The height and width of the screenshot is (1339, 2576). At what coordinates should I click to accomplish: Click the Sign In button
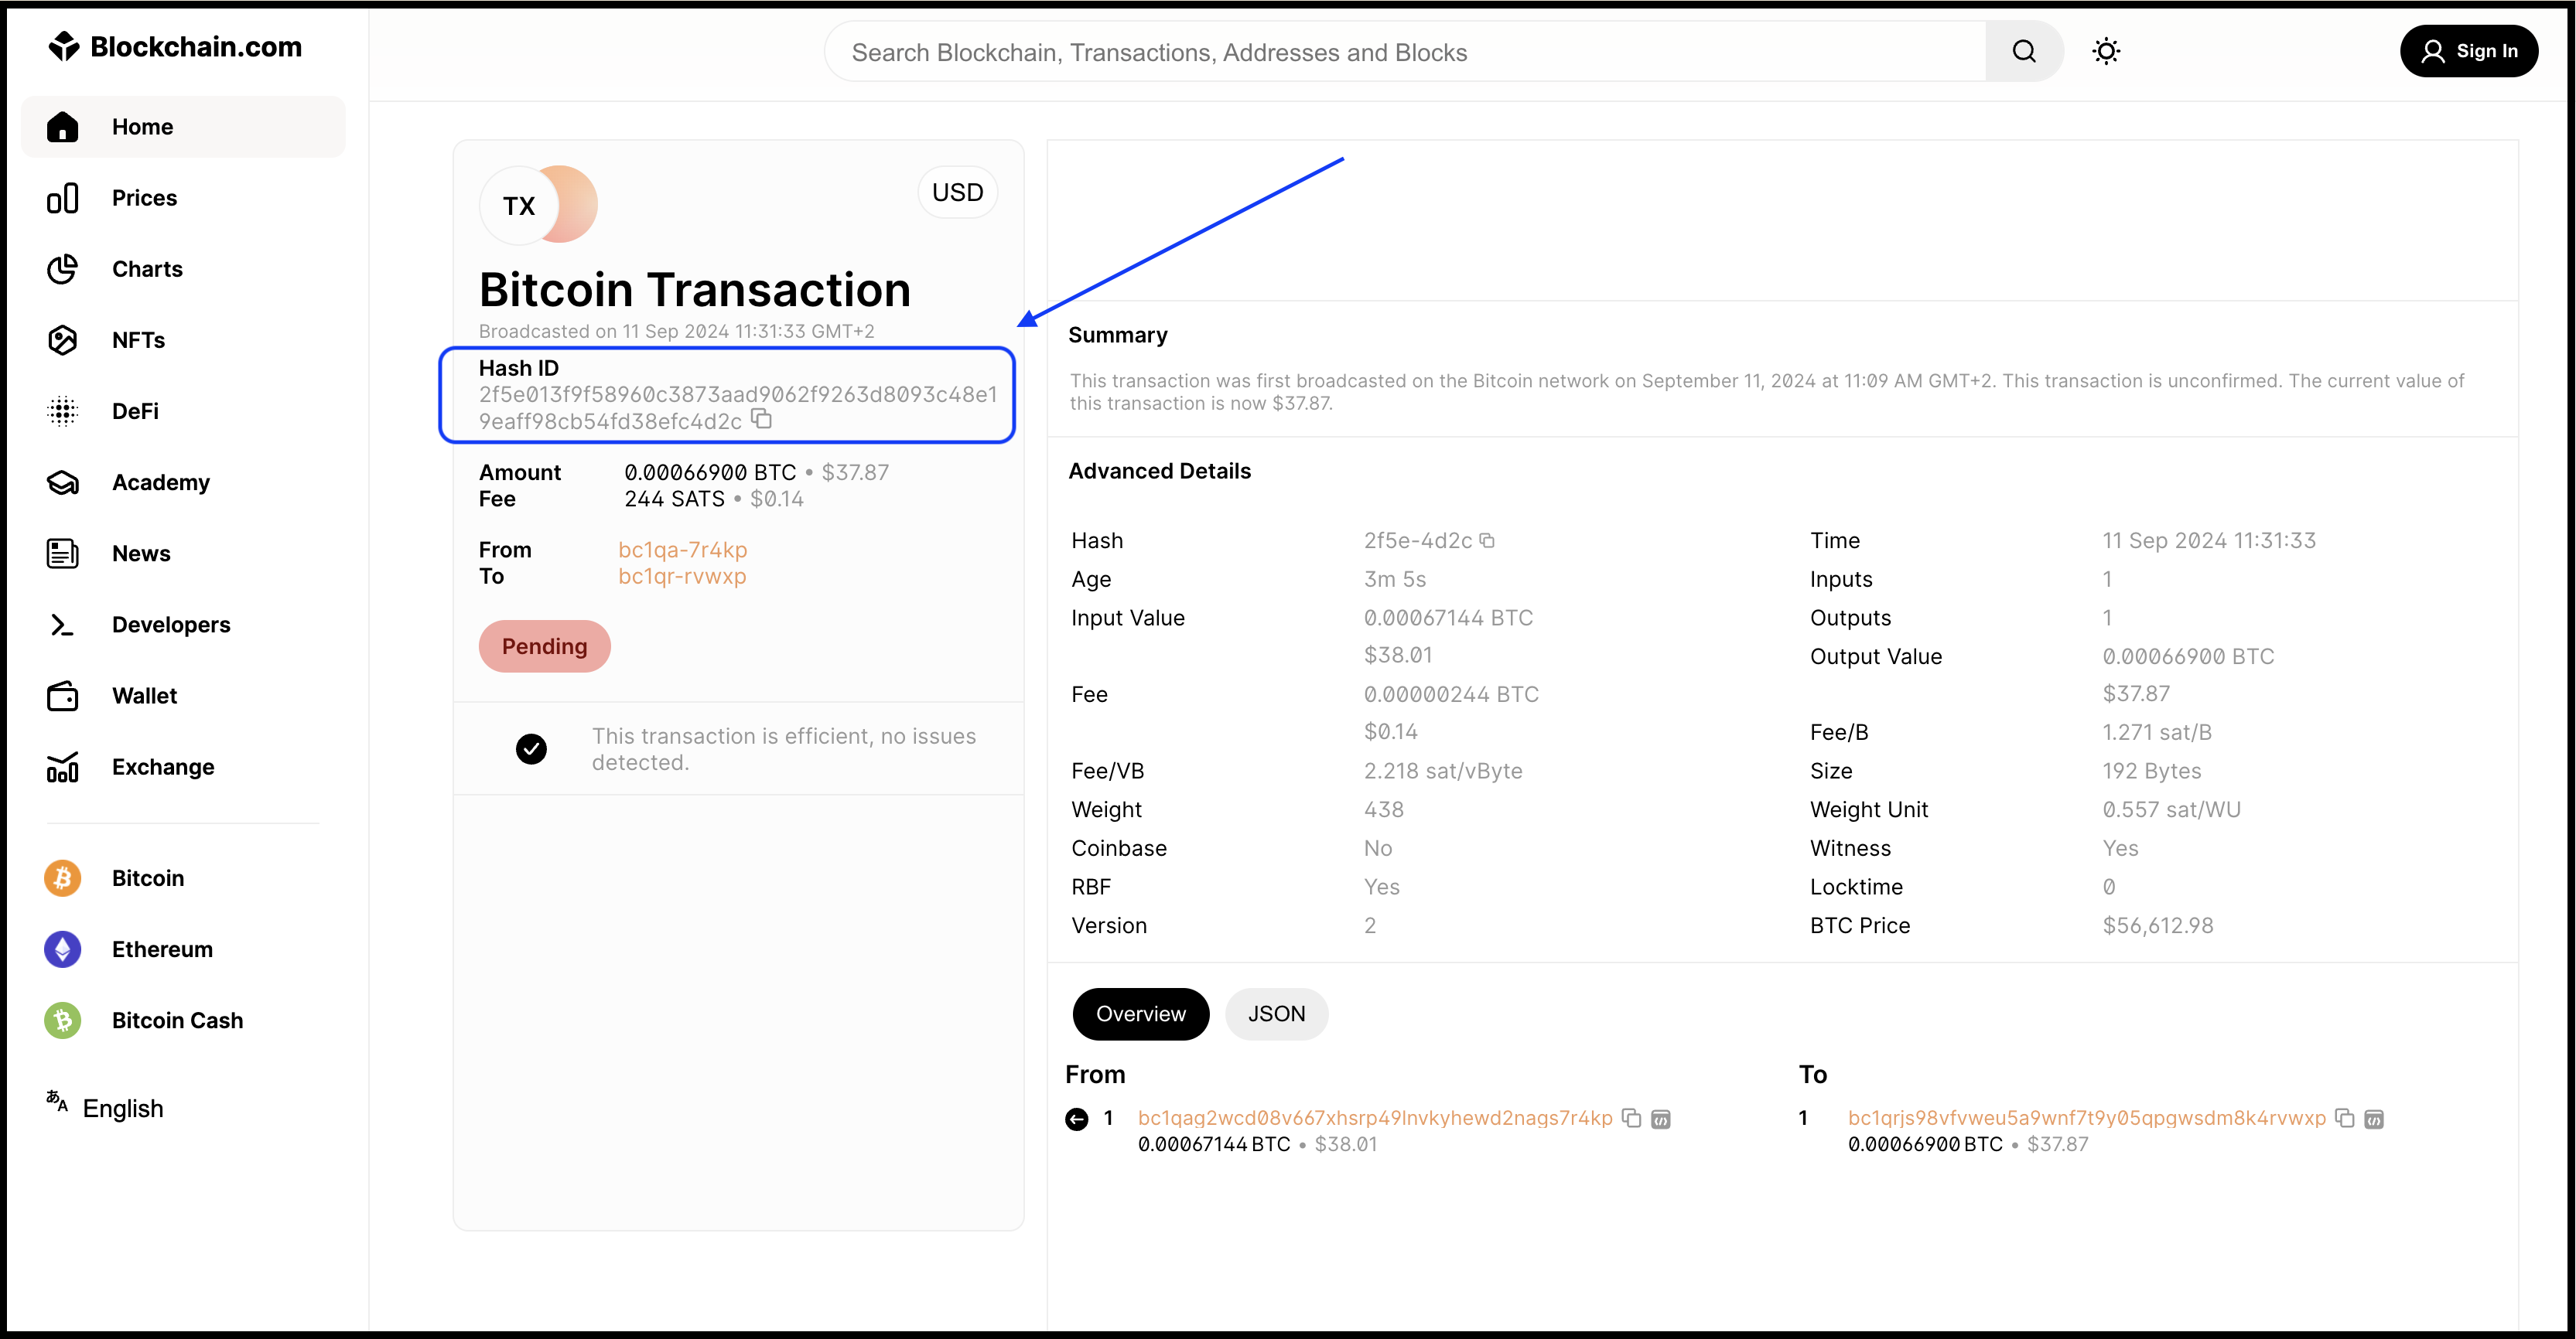coord(2469,51)
